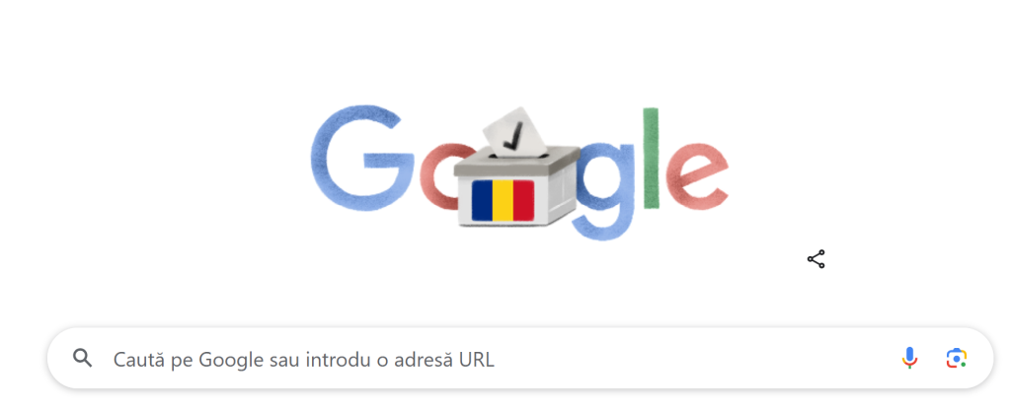The image size is (1010, 411).
Task: Click the green letter l of the logo
Action: [x=652, y=159]
